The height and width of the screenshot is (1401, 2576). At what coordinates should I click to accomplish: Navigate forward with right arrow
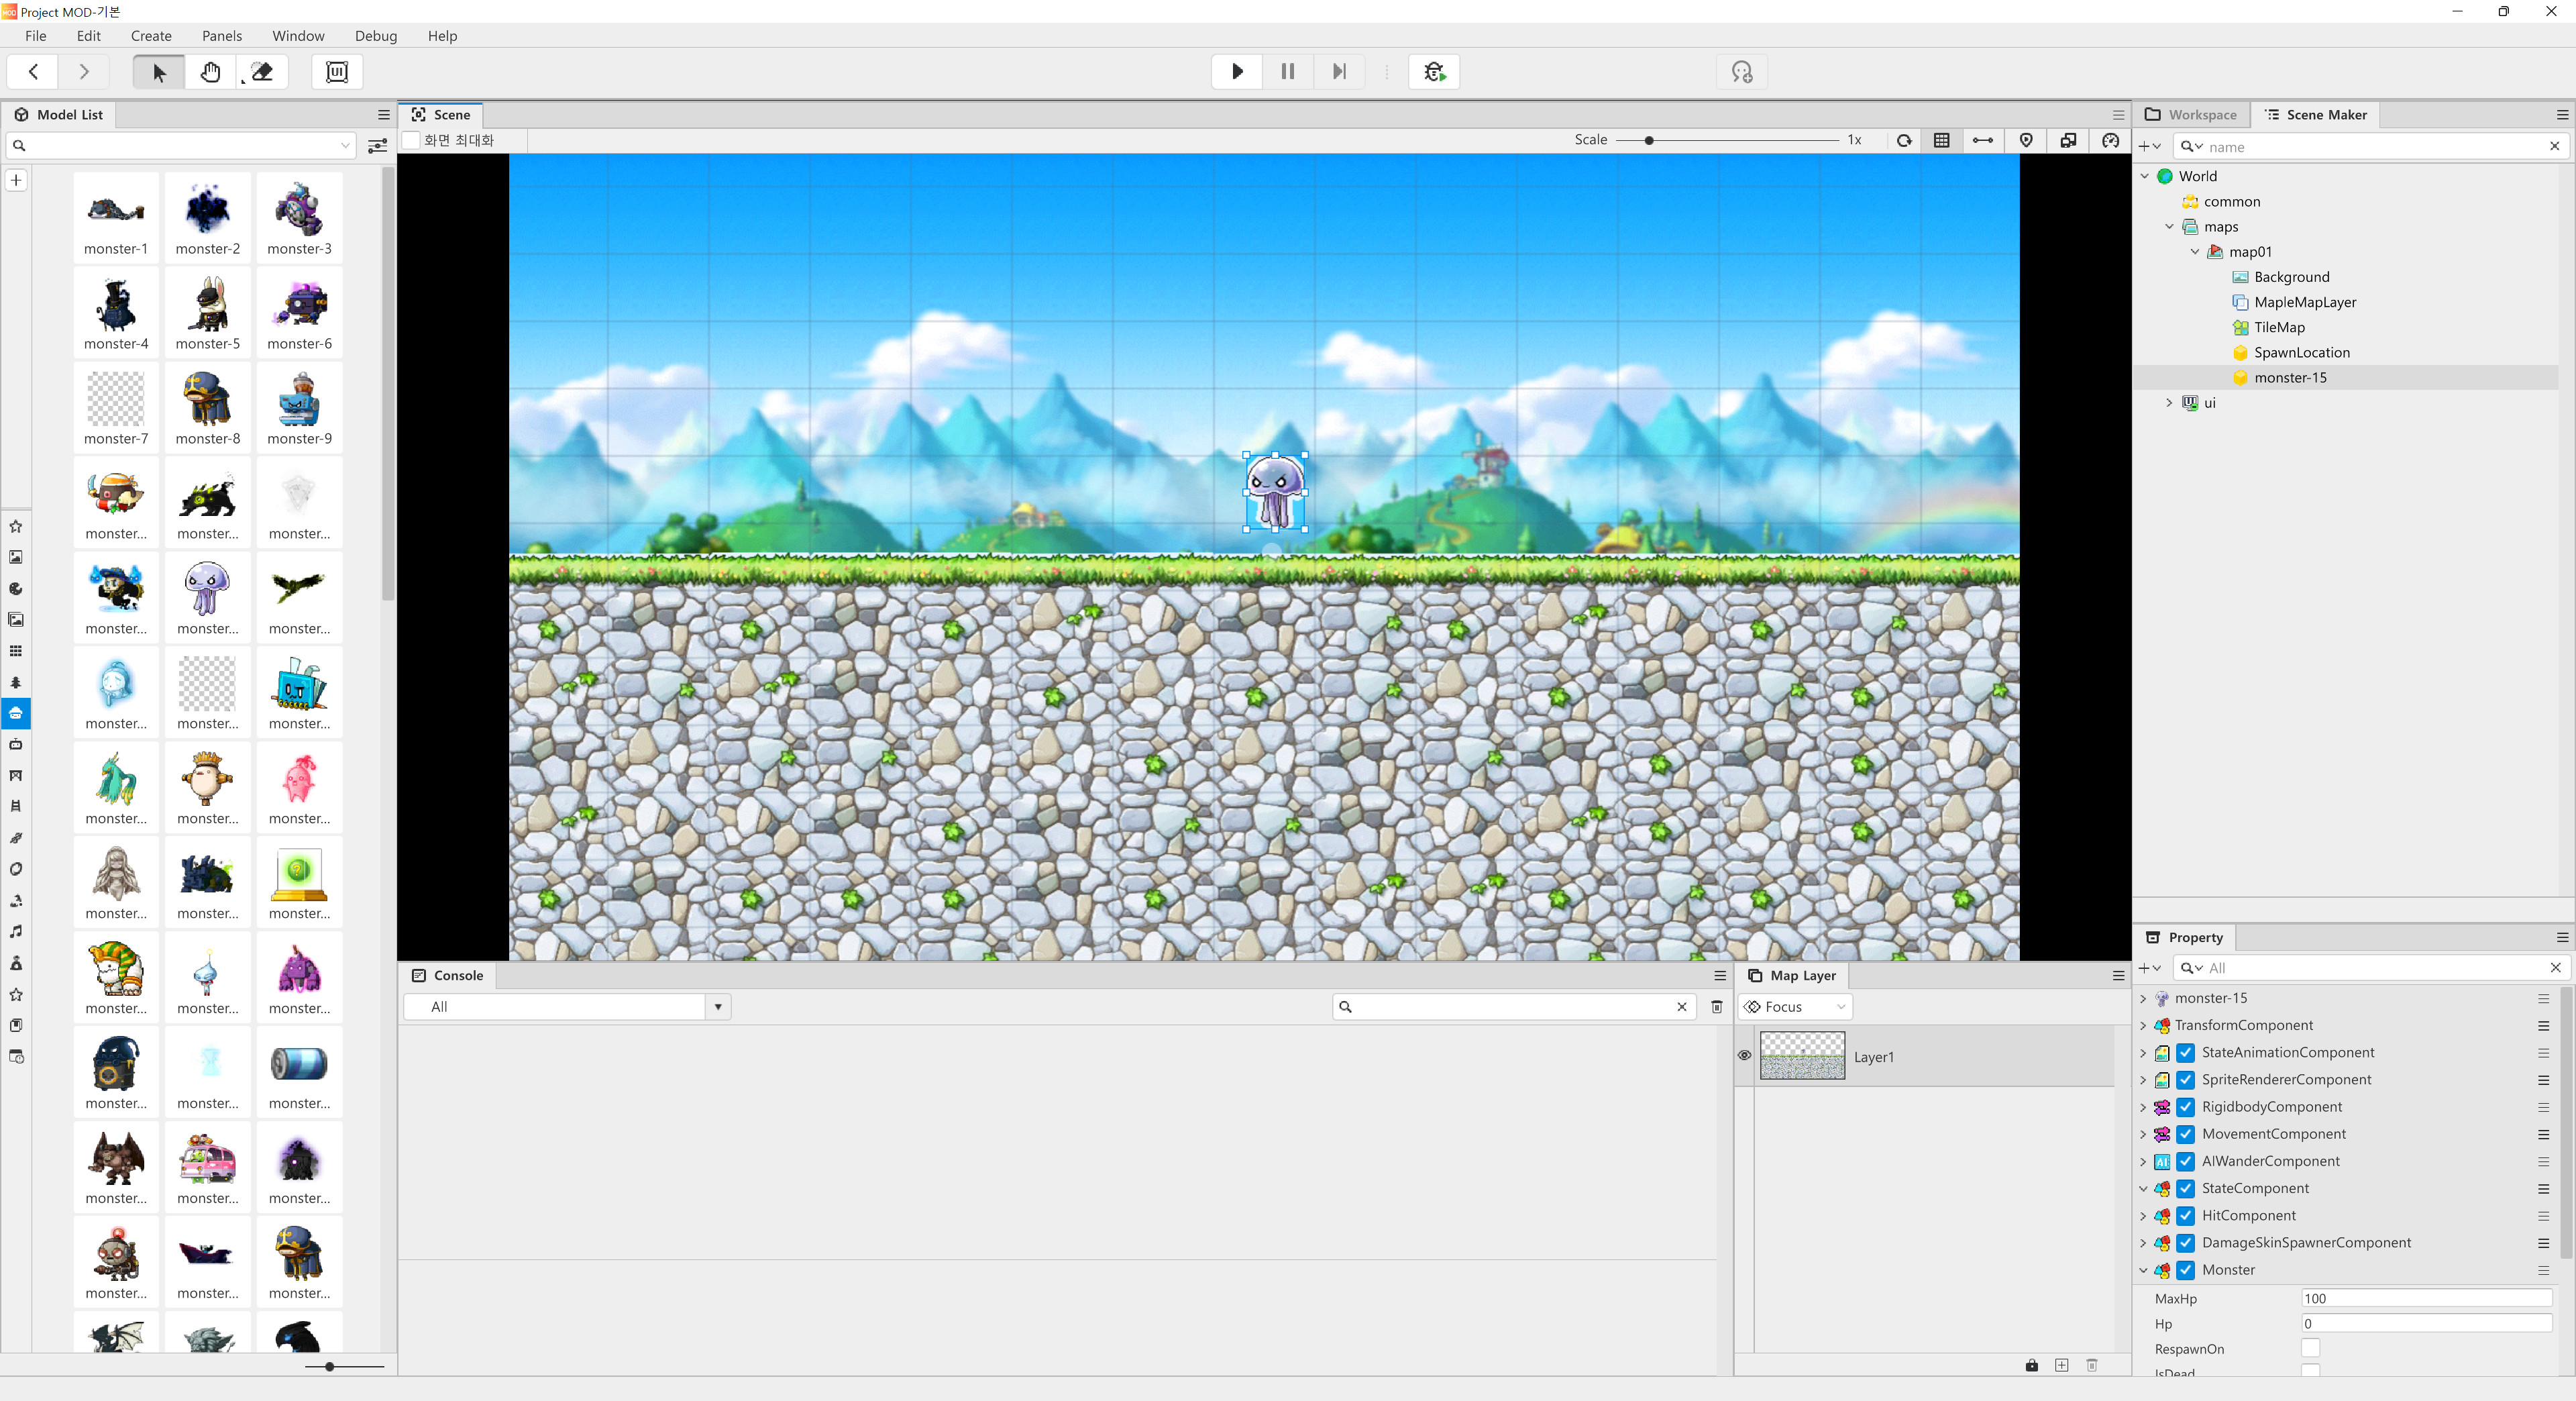[x=84, y=72]
